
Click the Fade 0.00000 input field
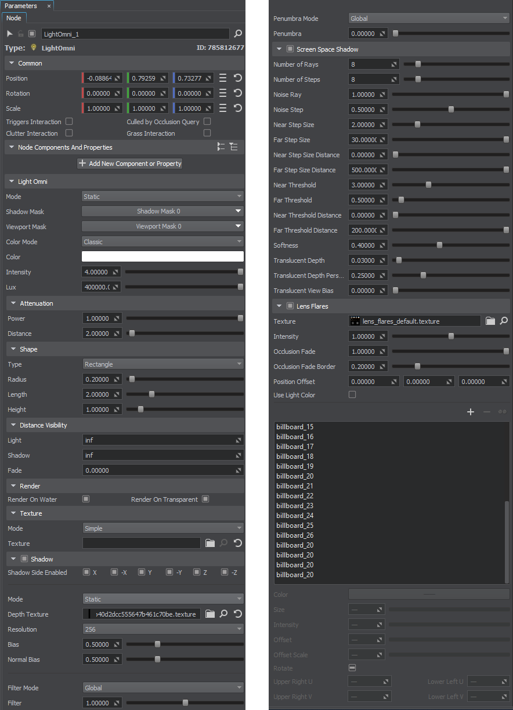click(163, 470)
